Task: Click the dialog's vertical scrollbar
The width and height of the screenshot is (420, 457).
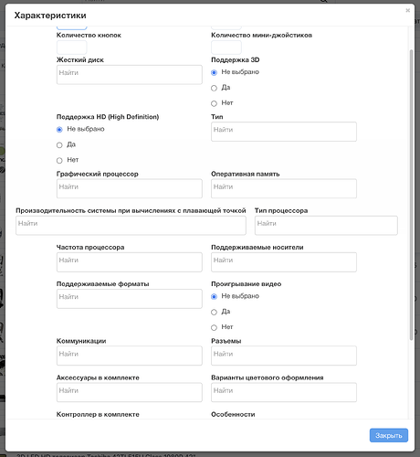Action: coord(411,195)
